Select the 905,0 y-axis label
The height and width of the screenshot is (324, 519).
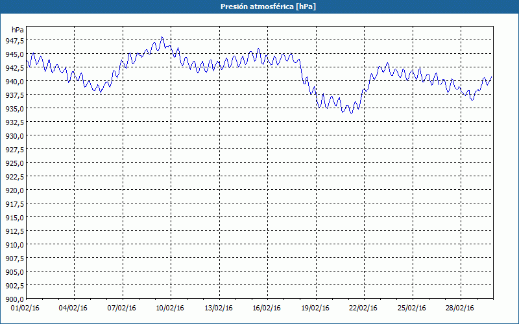(14, 272)
